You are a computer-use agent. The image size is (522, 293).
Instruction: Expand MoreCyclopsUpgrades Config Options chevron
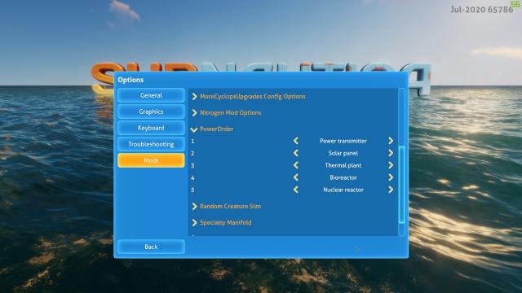pyautogui.click(x=194, y=97)
